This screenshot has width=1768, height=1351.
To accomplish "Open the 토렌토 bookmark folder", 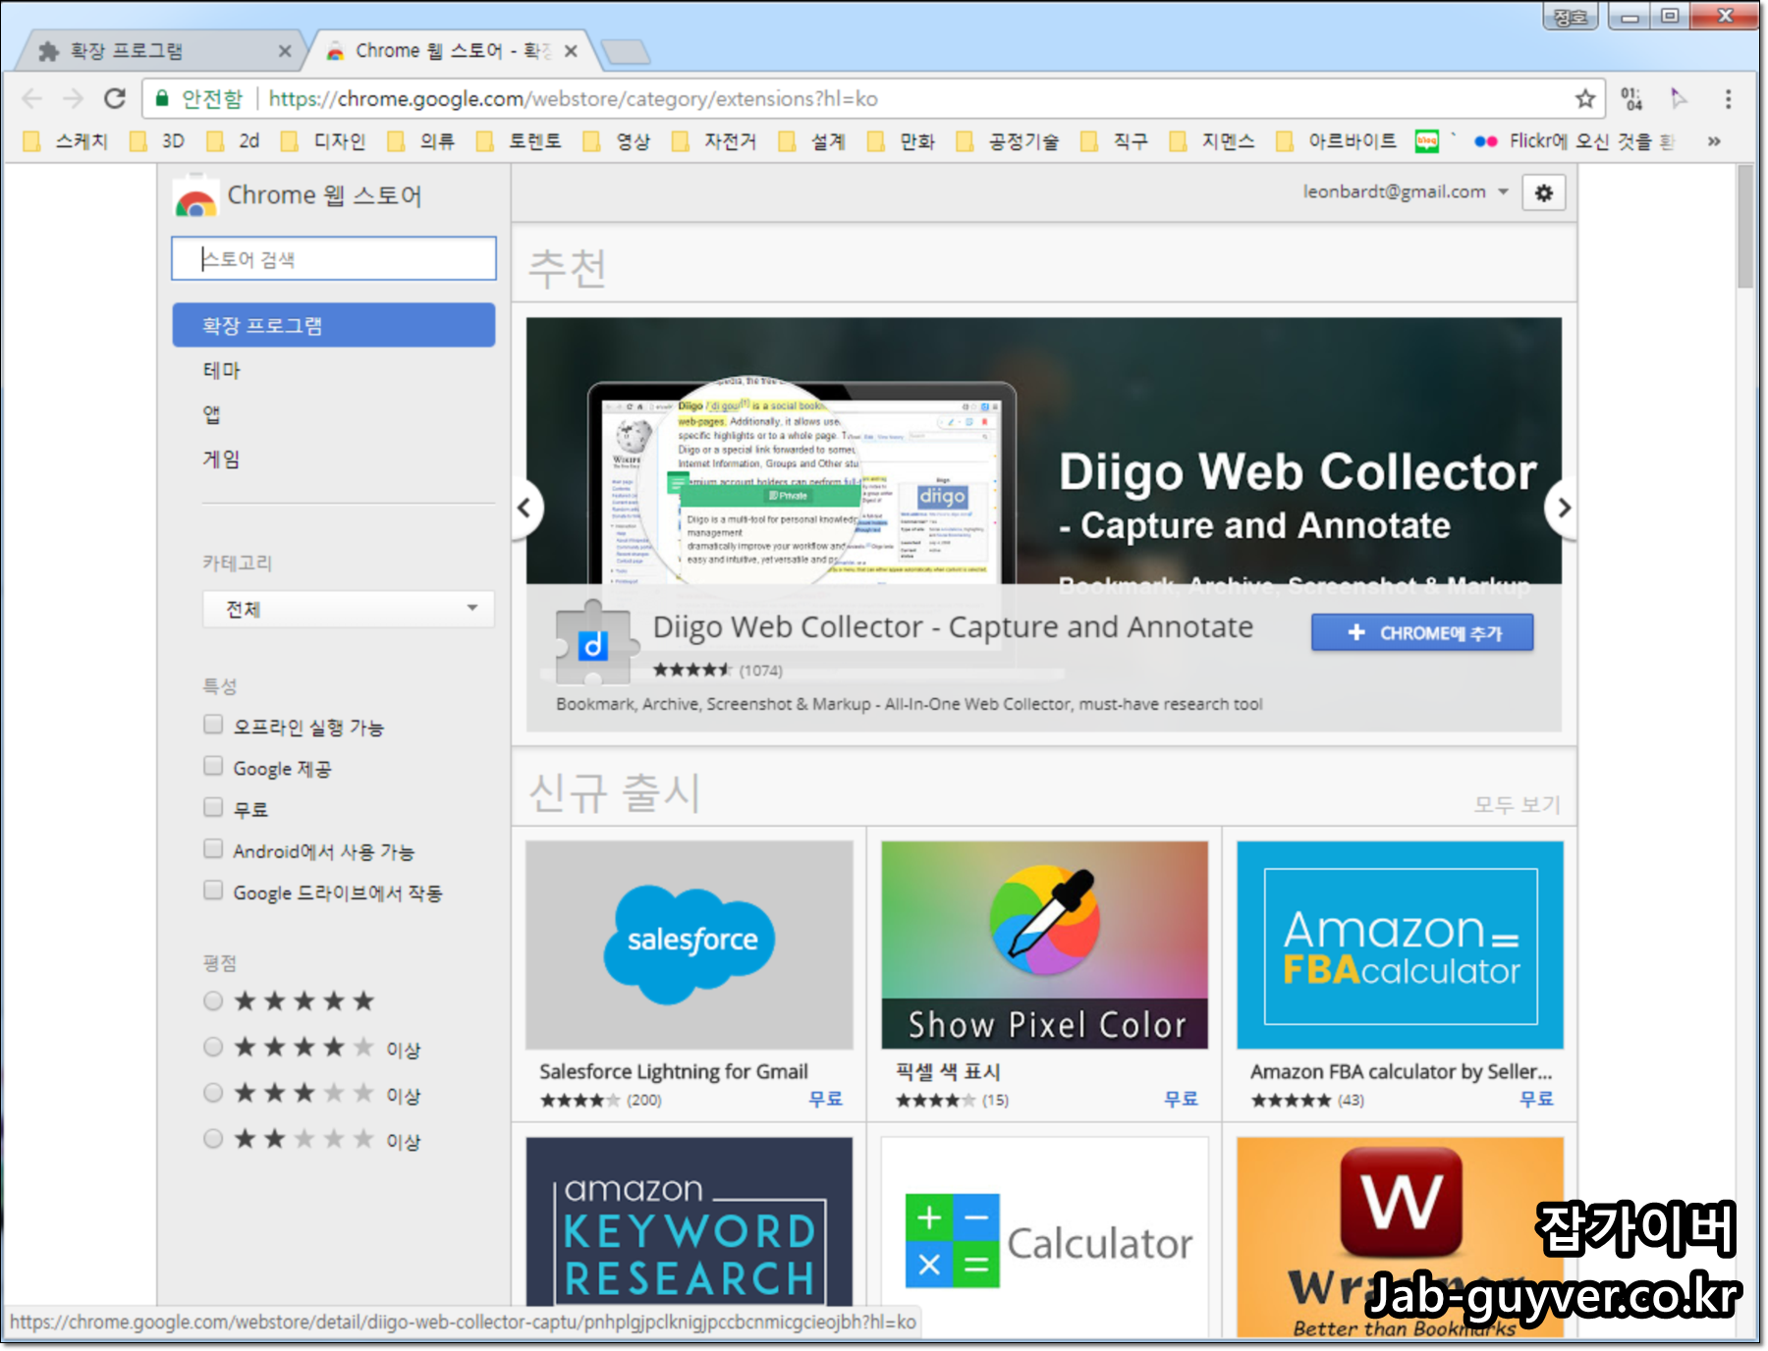I will 520,141.
